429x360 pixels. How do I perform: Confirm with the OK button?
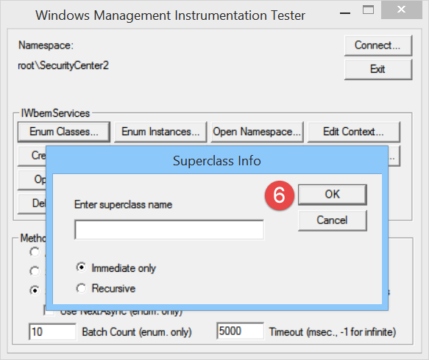pyautogui.click(x=332, y=195)
